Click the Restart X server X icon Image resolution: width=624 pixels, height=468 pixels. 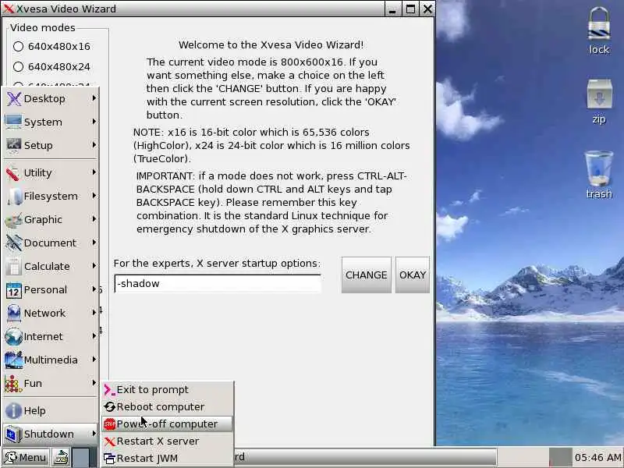coord(109,441)
